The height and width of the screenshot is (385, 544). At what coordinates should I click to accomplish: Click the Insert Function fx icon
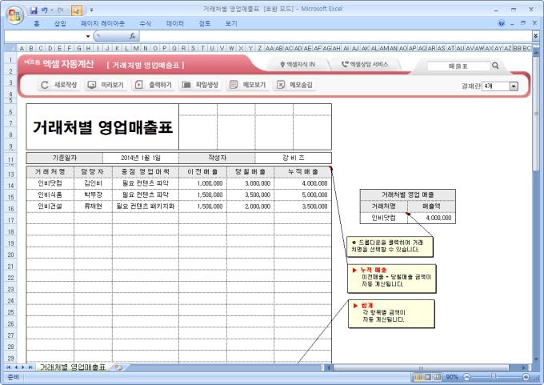(132, 36)
